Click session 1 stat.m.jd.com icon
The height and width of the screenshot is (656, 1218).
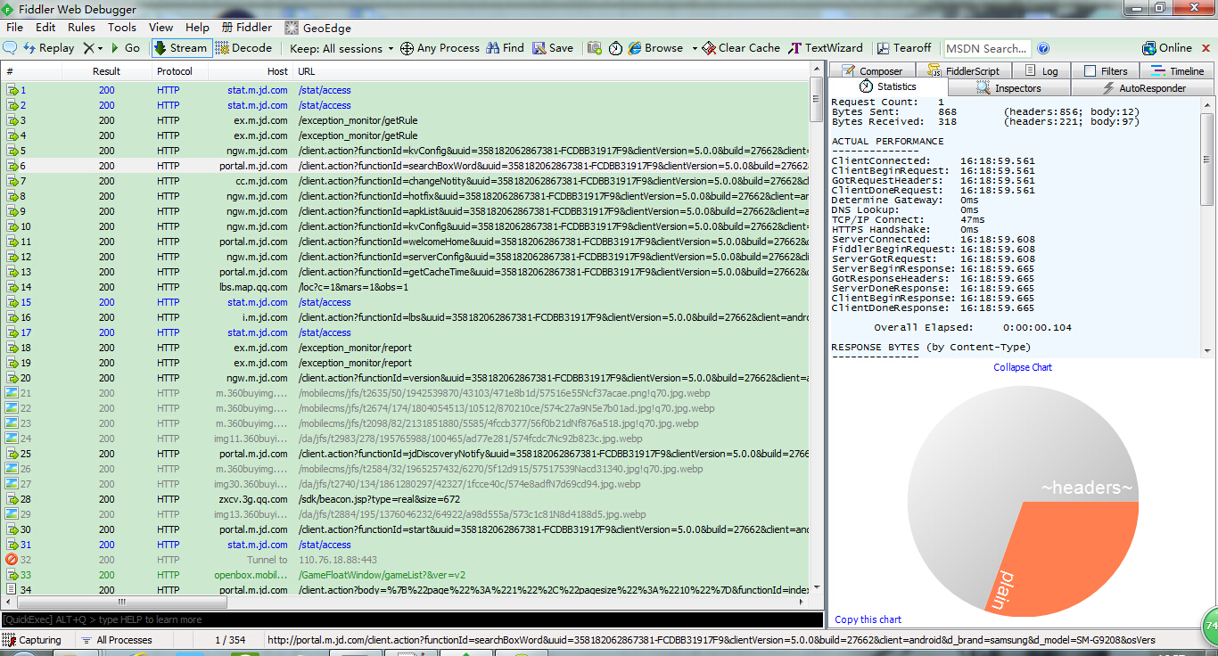click(x=12, y=90)
